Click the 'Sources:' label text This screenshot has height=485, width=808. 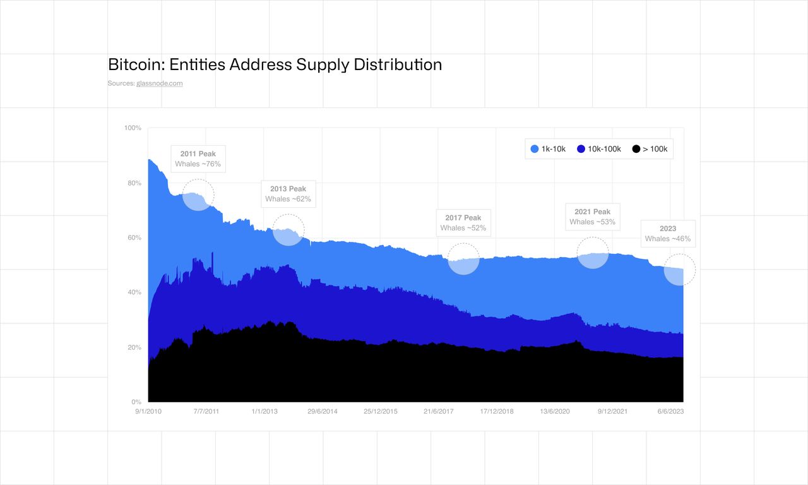click(x=121, y=83)
